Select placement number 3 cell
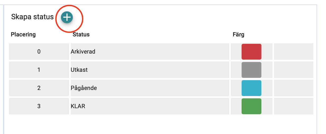326x134 pixels. click(39, 106)
